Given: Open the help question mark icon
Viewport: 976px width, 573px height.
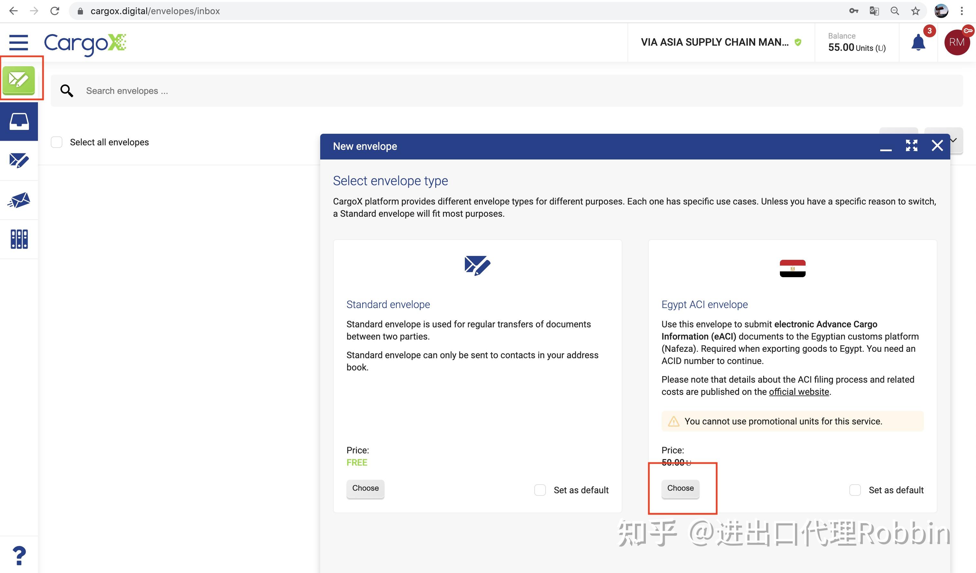Looking at the screenshot, I should coord(18,556).
